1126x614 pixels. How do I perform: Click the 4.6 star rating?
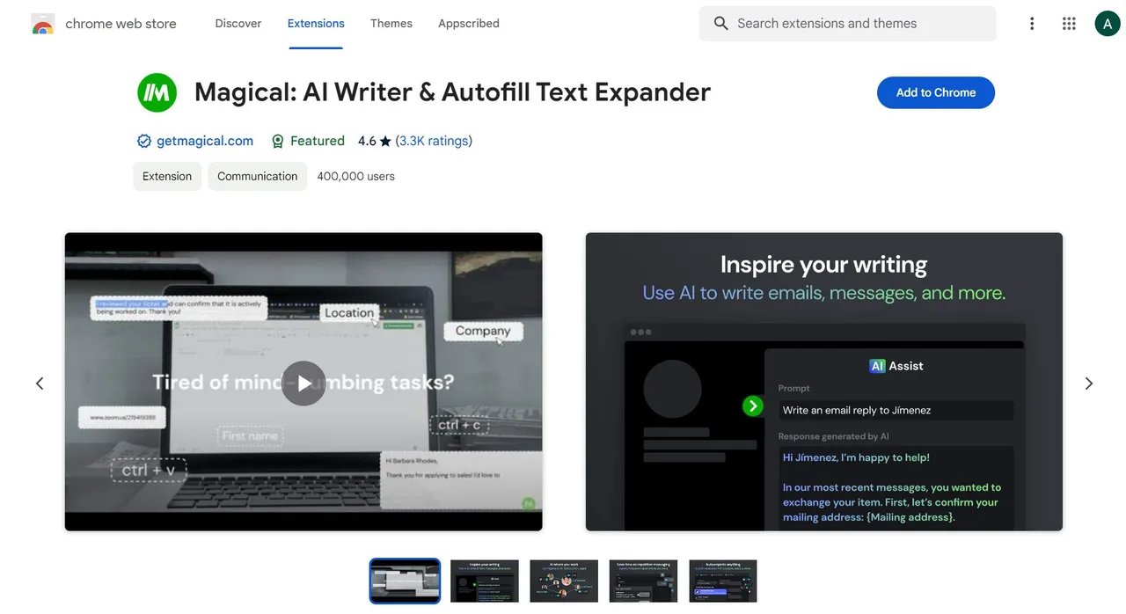(x=375, y=141)
